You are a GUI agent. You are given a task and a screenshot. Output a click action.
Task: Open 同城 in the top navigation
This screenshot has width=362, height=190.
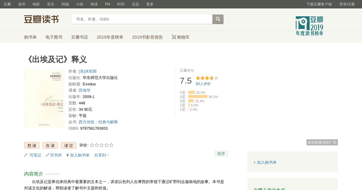pos(65,4)
